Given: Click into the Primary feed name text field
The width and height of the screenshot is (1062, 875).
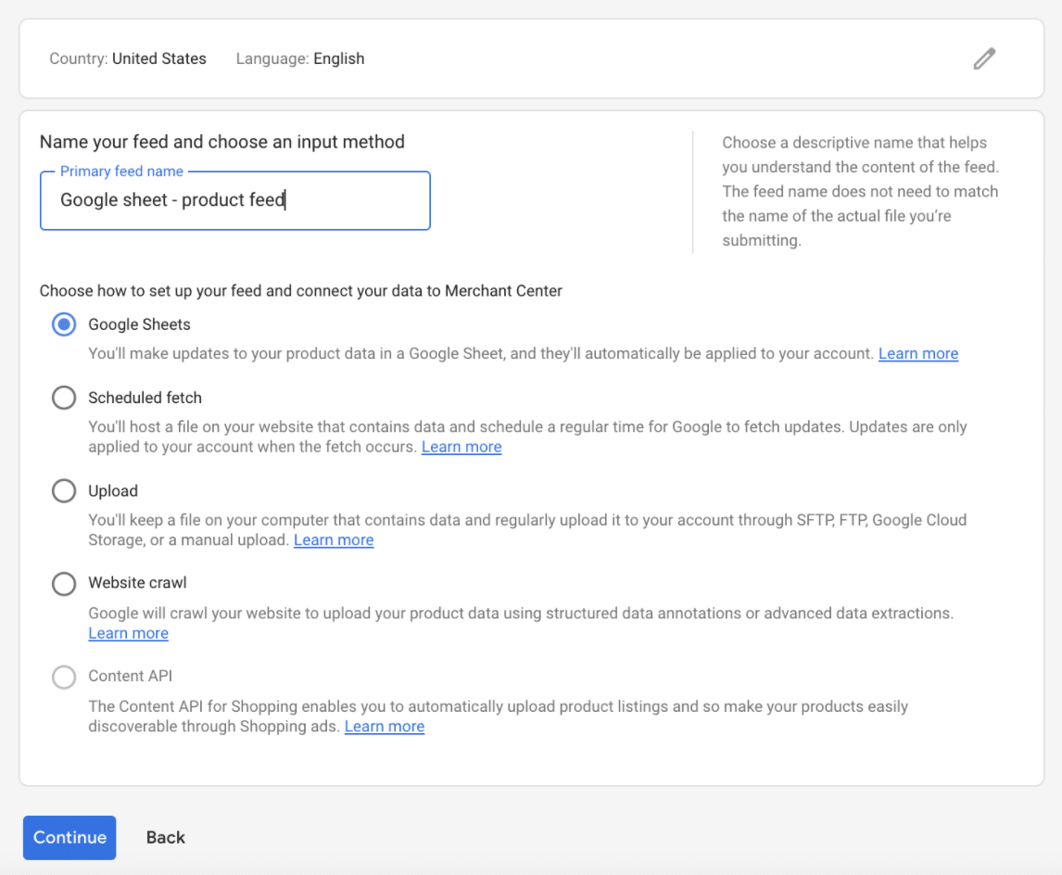Looking at the screenshot, I should [x=234, y=200].
